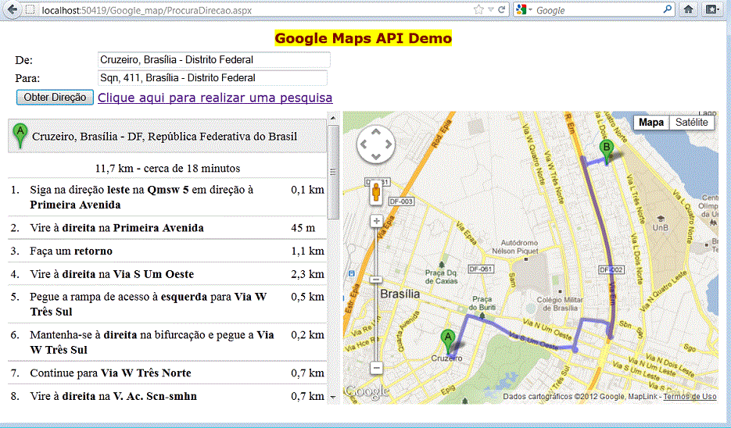Focus the Google browser search field
The image size is (731, 428).
click(x=598, y=10)
